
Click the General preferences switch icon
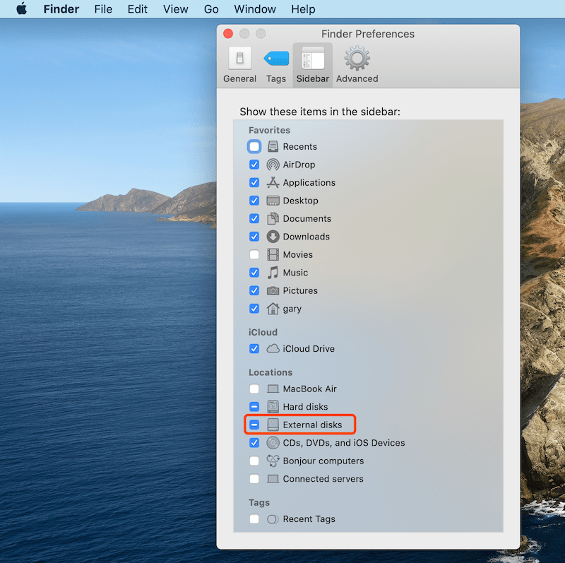(x=239, y=58)
